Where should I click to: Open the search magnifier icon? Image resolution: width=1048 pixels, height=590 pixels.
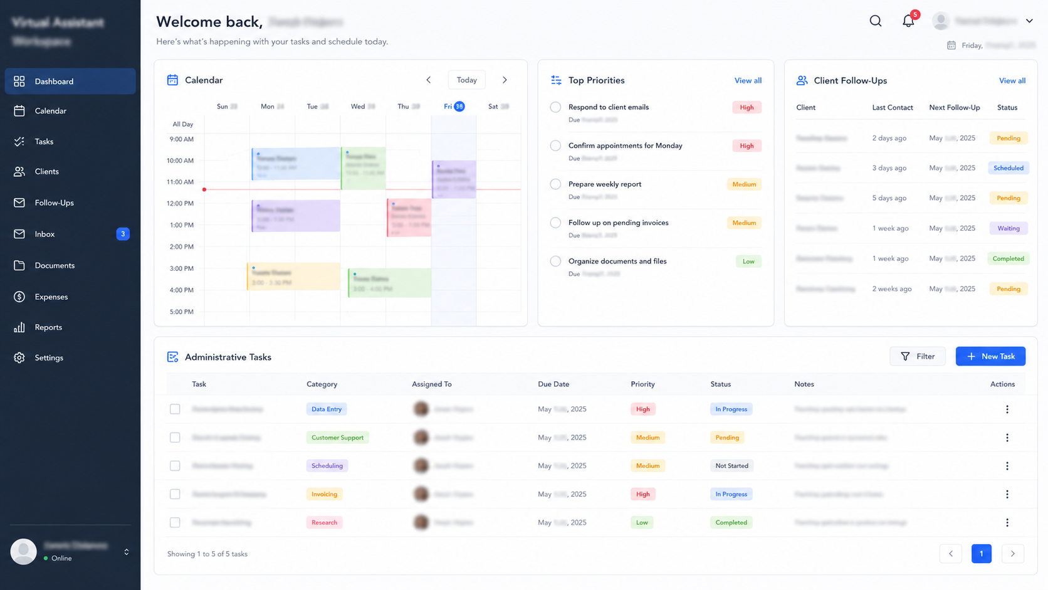tap(876, 21)
